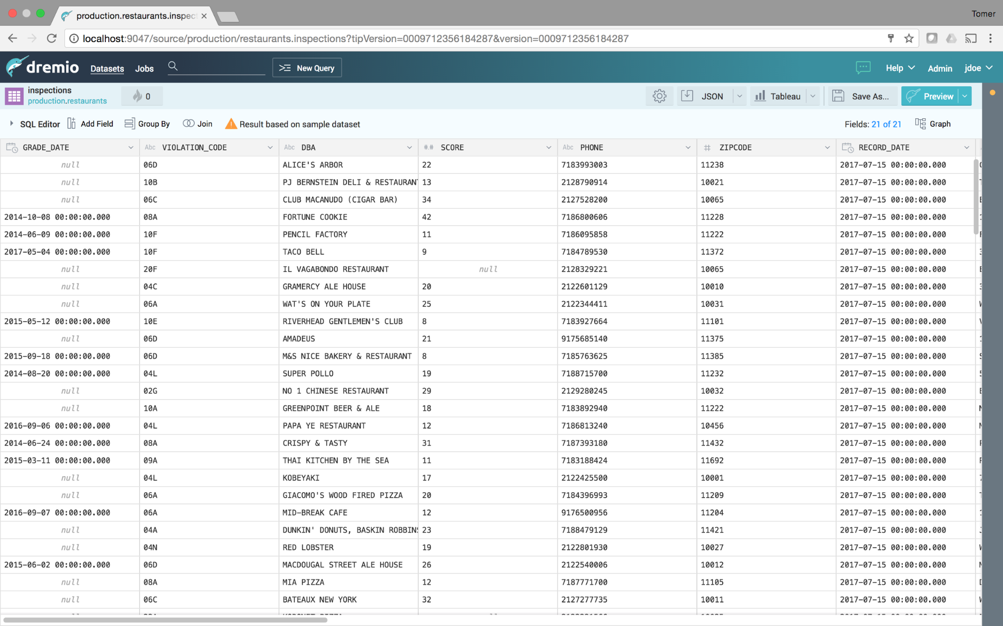The height and width of the screenshot is (626, 1003).
Task: Click the horizontal scrollbar at bottom
Action: click(x=166, y=620)
